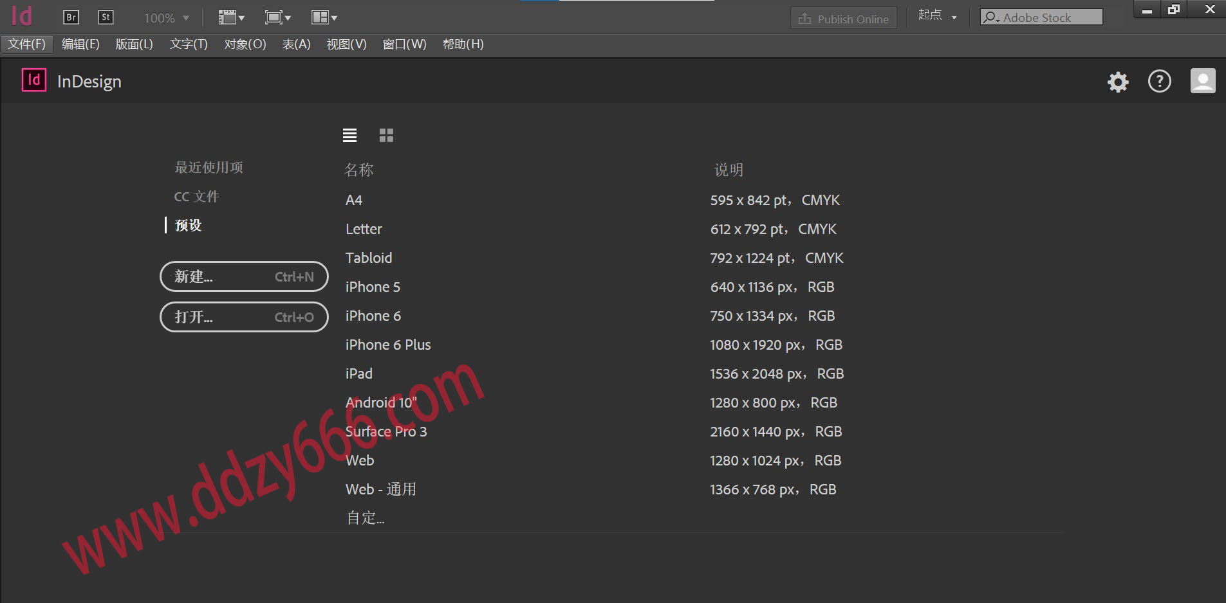Click the 595 x 842 pt description
This screenshot has height=603, width=1226.
pos(775,200)
